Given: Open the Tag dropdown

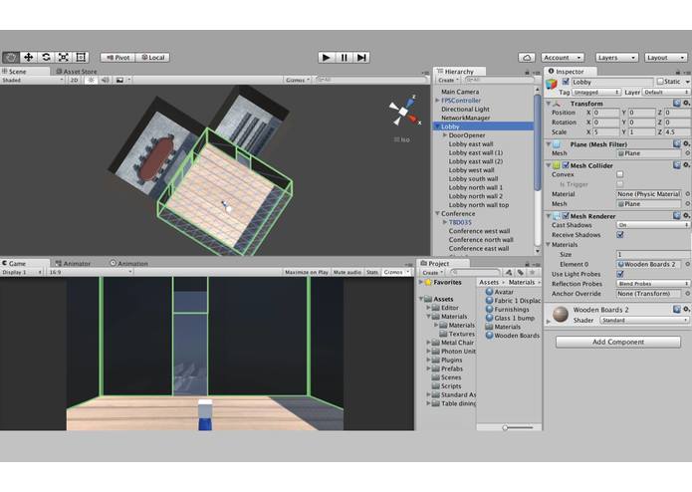Looking at the screenshot, I should tap(596, 93).
